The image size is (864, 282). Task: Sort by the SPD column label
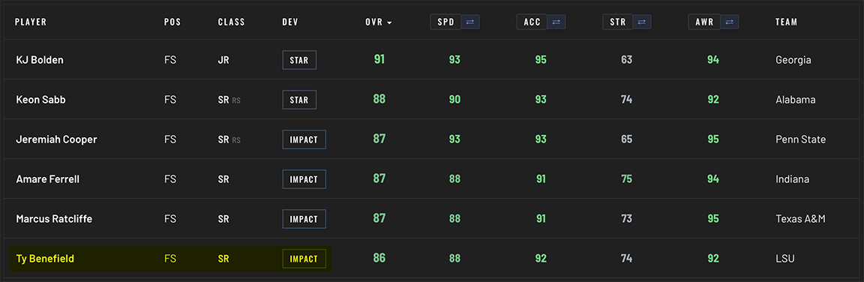click(x=445, y=22)
